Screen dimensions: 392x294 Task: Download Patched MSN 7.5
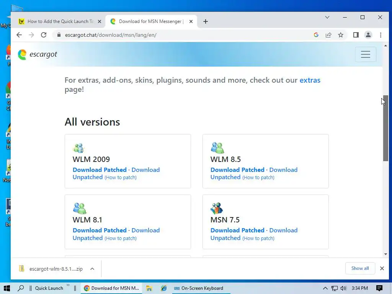(x=237, y=230)
